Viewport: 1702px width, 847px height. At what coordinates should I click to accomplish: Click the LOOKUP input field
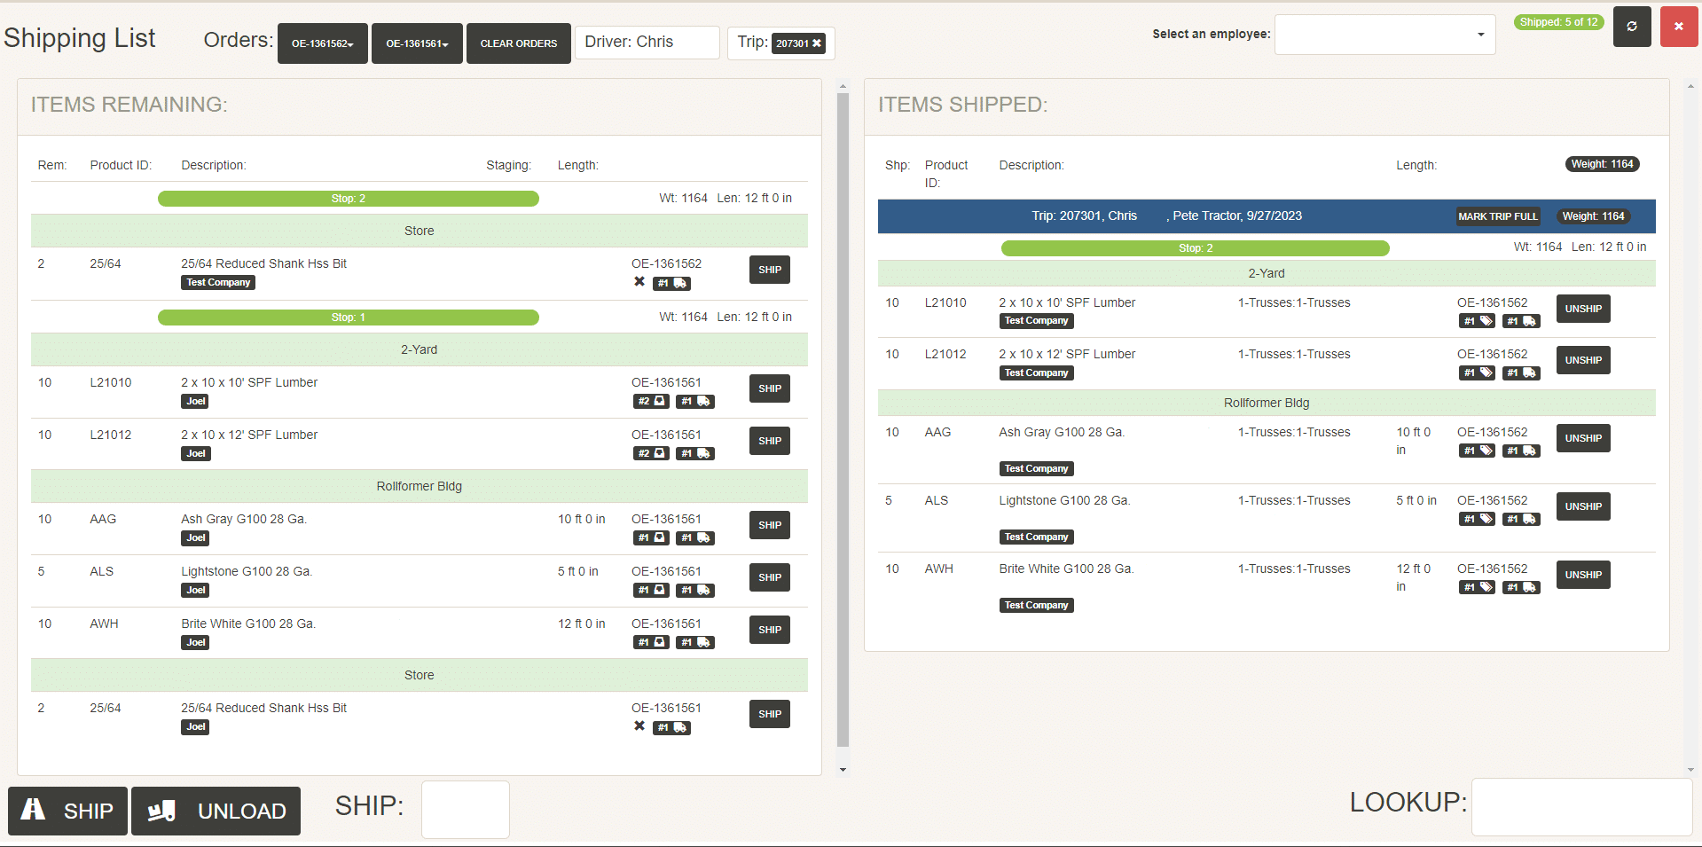pos(1582,807)
